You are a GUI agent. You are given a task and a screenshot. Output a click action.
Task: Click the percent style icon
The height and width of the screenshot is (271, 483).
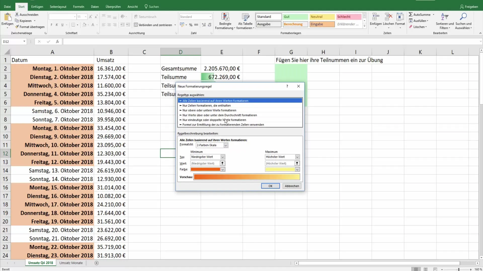pos(191,25)
